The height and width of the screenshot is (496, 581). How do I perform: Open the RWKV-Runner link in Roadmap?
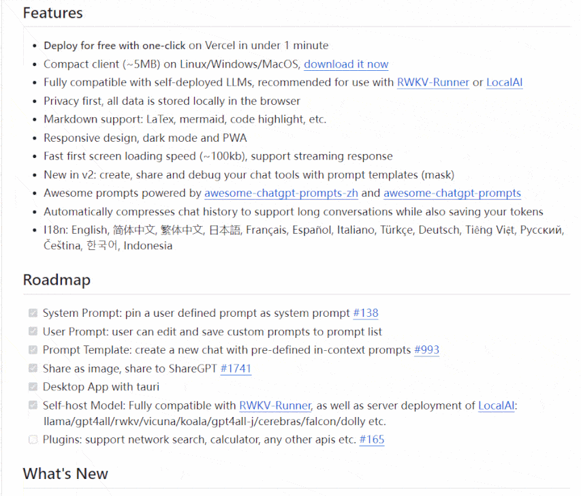(x=275, y=405)
